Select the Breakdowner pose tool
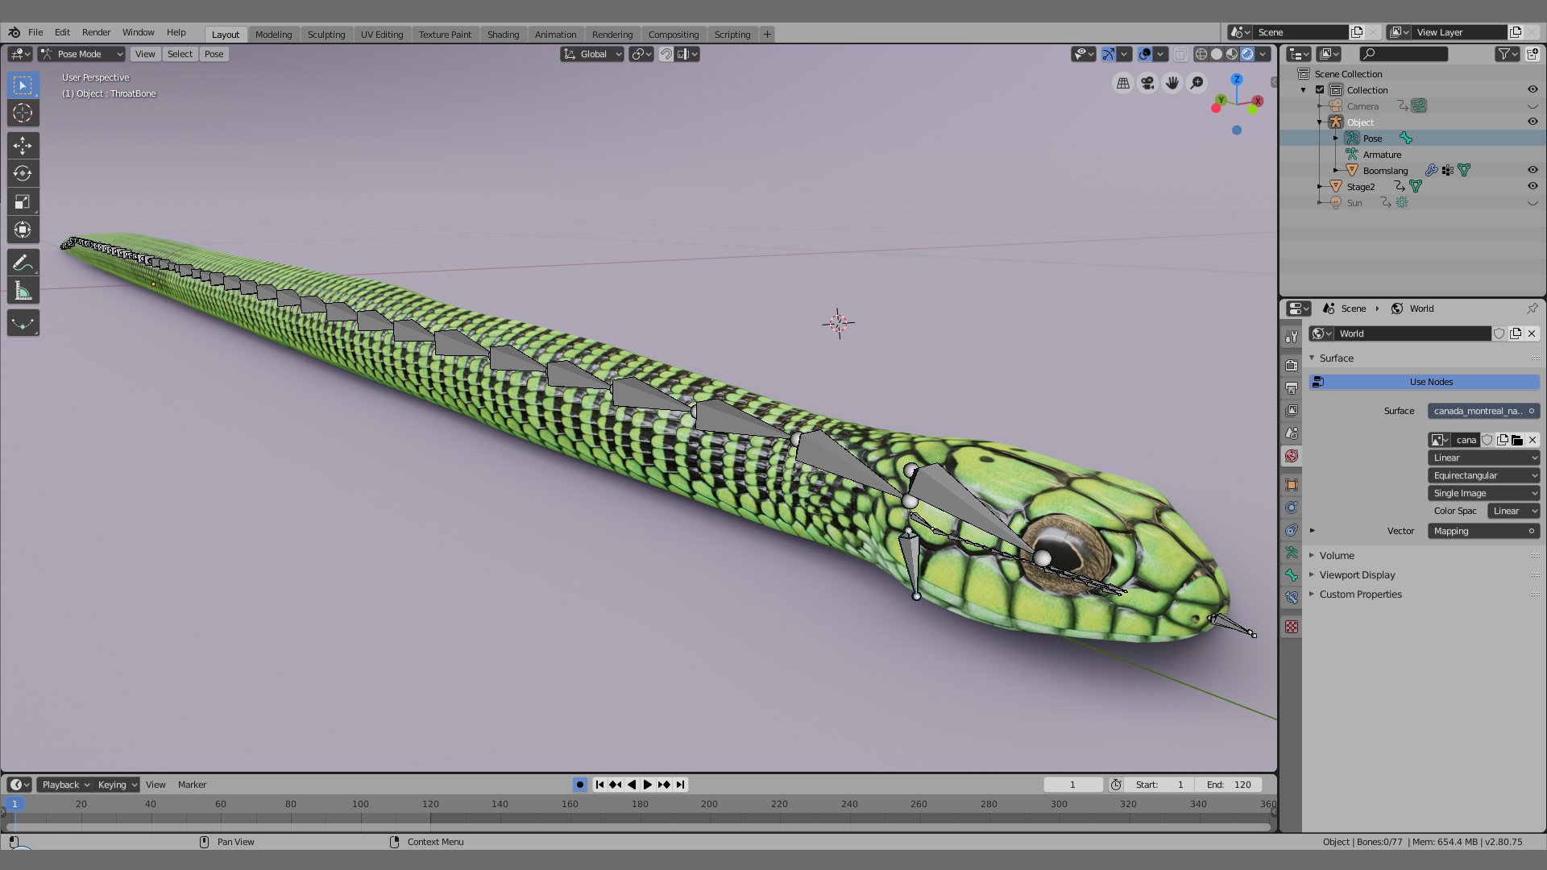The height and width of the screenshot is (870, 1547). [x=23, y=323]
